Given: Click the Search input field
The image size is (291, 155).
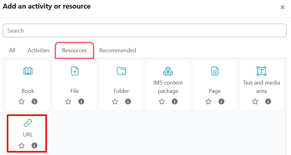Looking at the screenshot, I should click(x=145, y=31).
